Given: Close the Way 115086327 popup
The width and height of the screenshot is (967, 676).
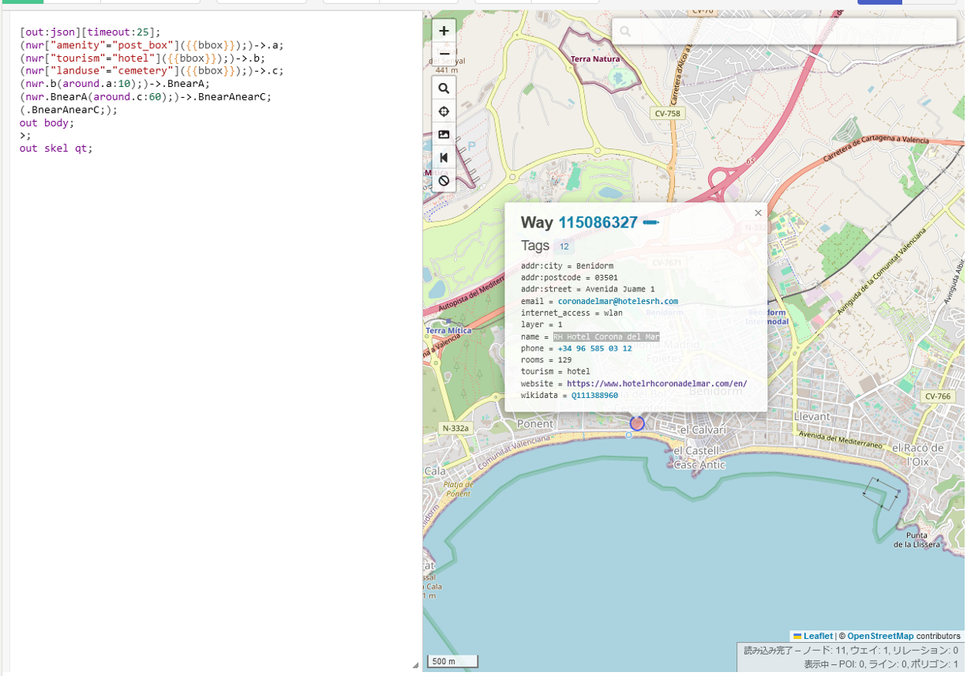Looking at the screenshot, I should click(758, 212).
